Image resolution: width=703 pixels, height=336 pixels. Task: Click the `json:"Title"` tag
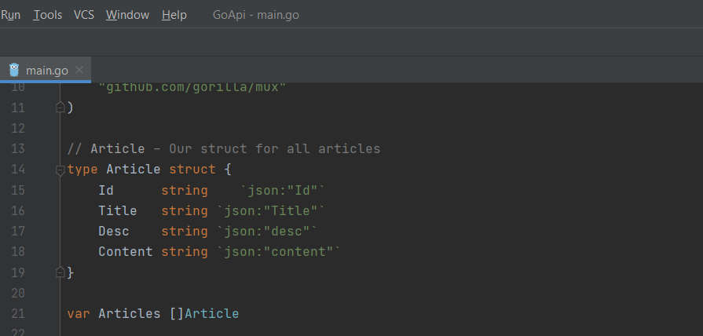pos(271,210)
